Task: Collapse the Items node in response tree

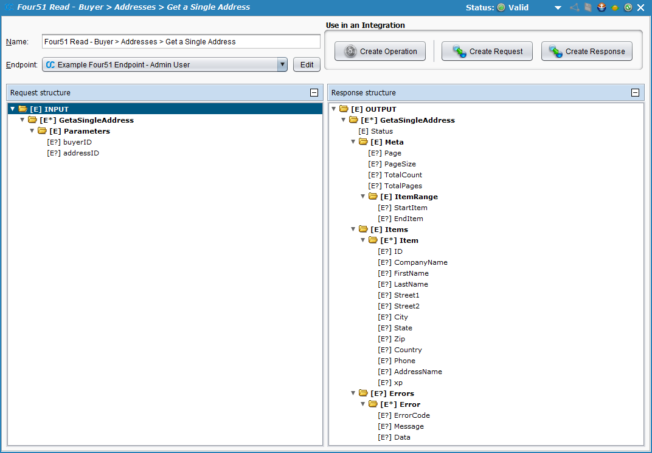Action: pos(353,230)
